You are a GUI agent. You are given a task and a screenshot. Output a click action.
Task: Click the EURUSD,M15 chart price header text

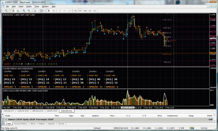point(19,15)
